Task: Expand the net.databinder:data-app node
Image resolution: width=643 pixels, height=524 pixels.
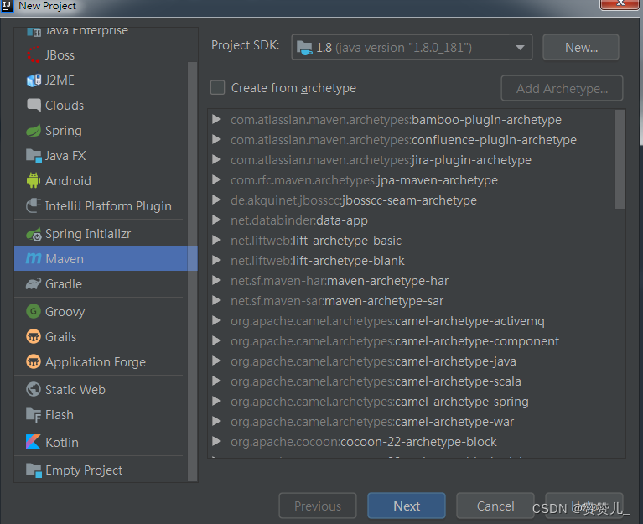Action: [x=216, y=220]
